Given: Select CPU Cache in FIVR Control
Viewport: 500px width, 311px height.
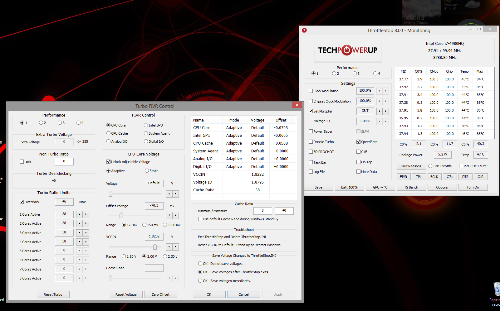Looking at the screenshot, I should (x=108, y=133).
